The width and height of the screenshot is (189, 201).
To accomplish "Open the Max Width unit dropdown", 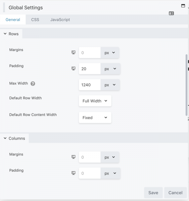I will click(110, 85).
